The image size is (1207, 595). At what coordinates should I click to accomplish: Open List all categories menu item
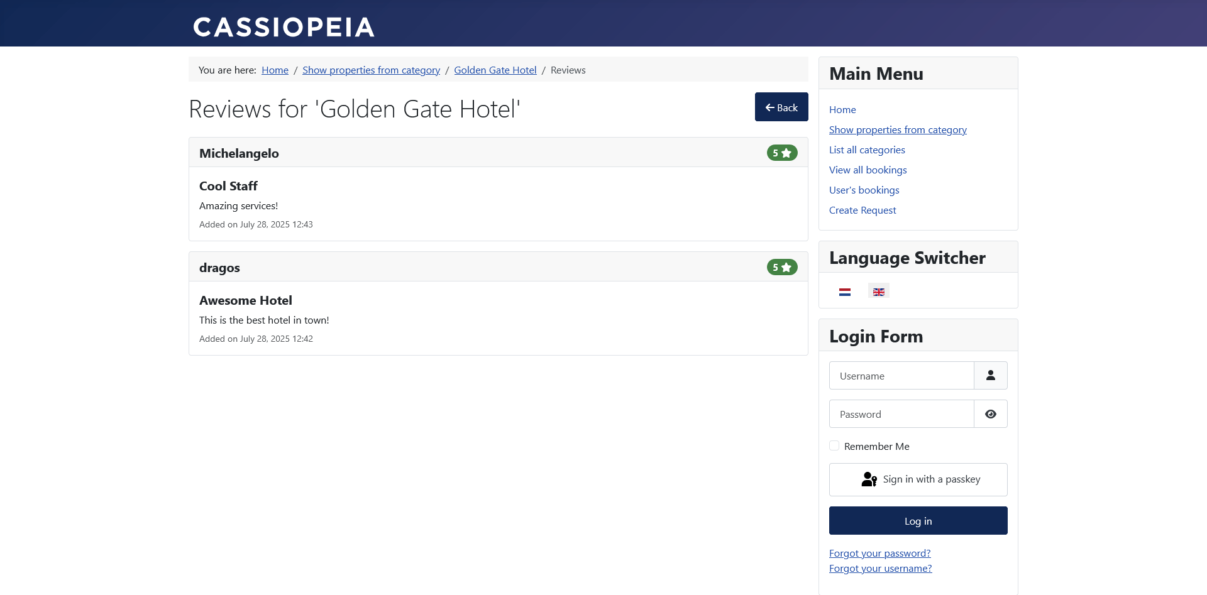click(867, 150)
